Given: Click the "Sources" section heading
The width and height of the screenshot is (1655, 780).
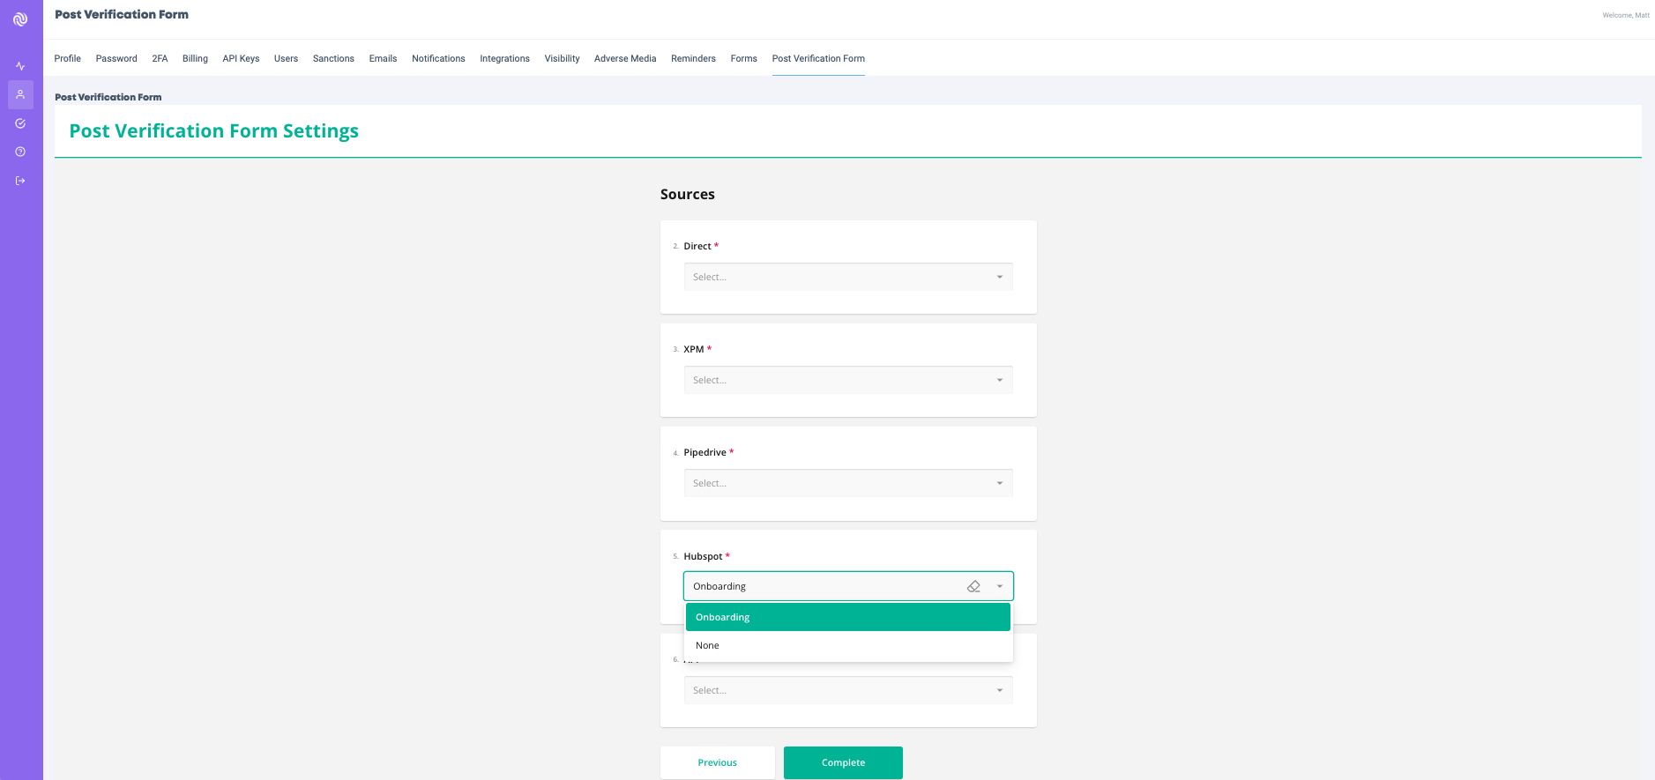Looking at the screenshot, I should (x=688, y=194).
